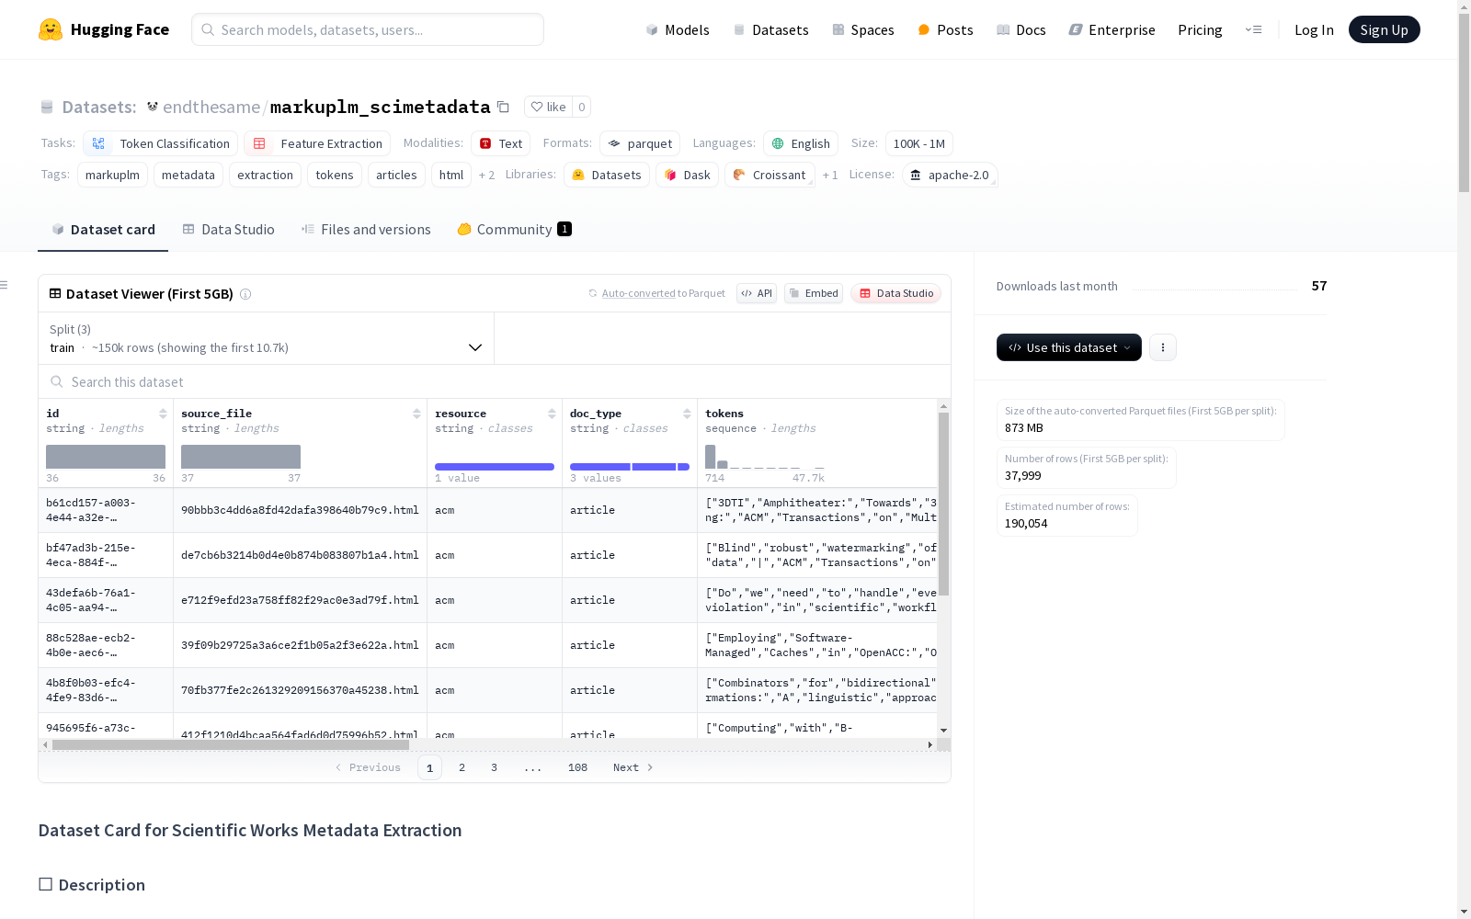
Task: Focus the Search this dataset field
Action: click(495, 381)
